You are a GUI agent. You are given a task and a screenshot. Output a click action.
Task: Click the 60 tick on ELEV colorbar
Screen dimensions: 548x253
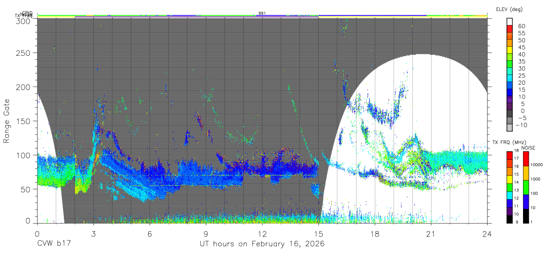click(x=522, y=26)
